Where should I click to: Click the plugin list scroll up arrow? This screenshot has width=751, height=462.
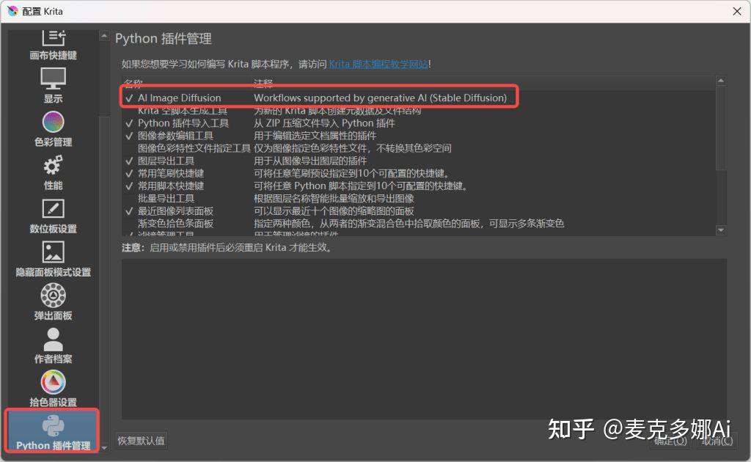pyautogui.click(x=721, y=81)
